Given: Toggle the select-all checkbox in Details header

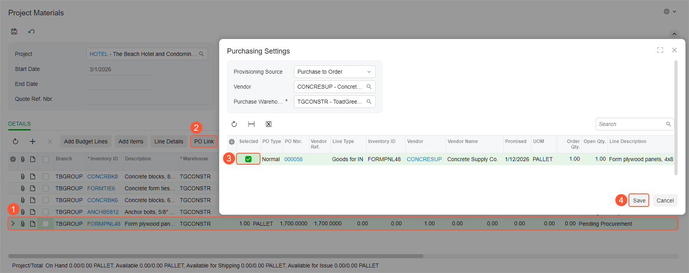Looking at the screenshot, I should pyautogui.click(x=46, y=160).
